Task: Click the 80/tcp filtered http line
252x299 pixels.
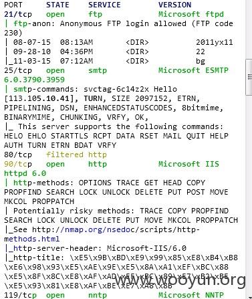Action: pos(55,155)
